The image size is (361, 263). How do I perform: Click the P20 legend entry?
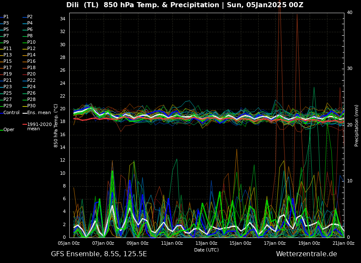tap(31, 74)
